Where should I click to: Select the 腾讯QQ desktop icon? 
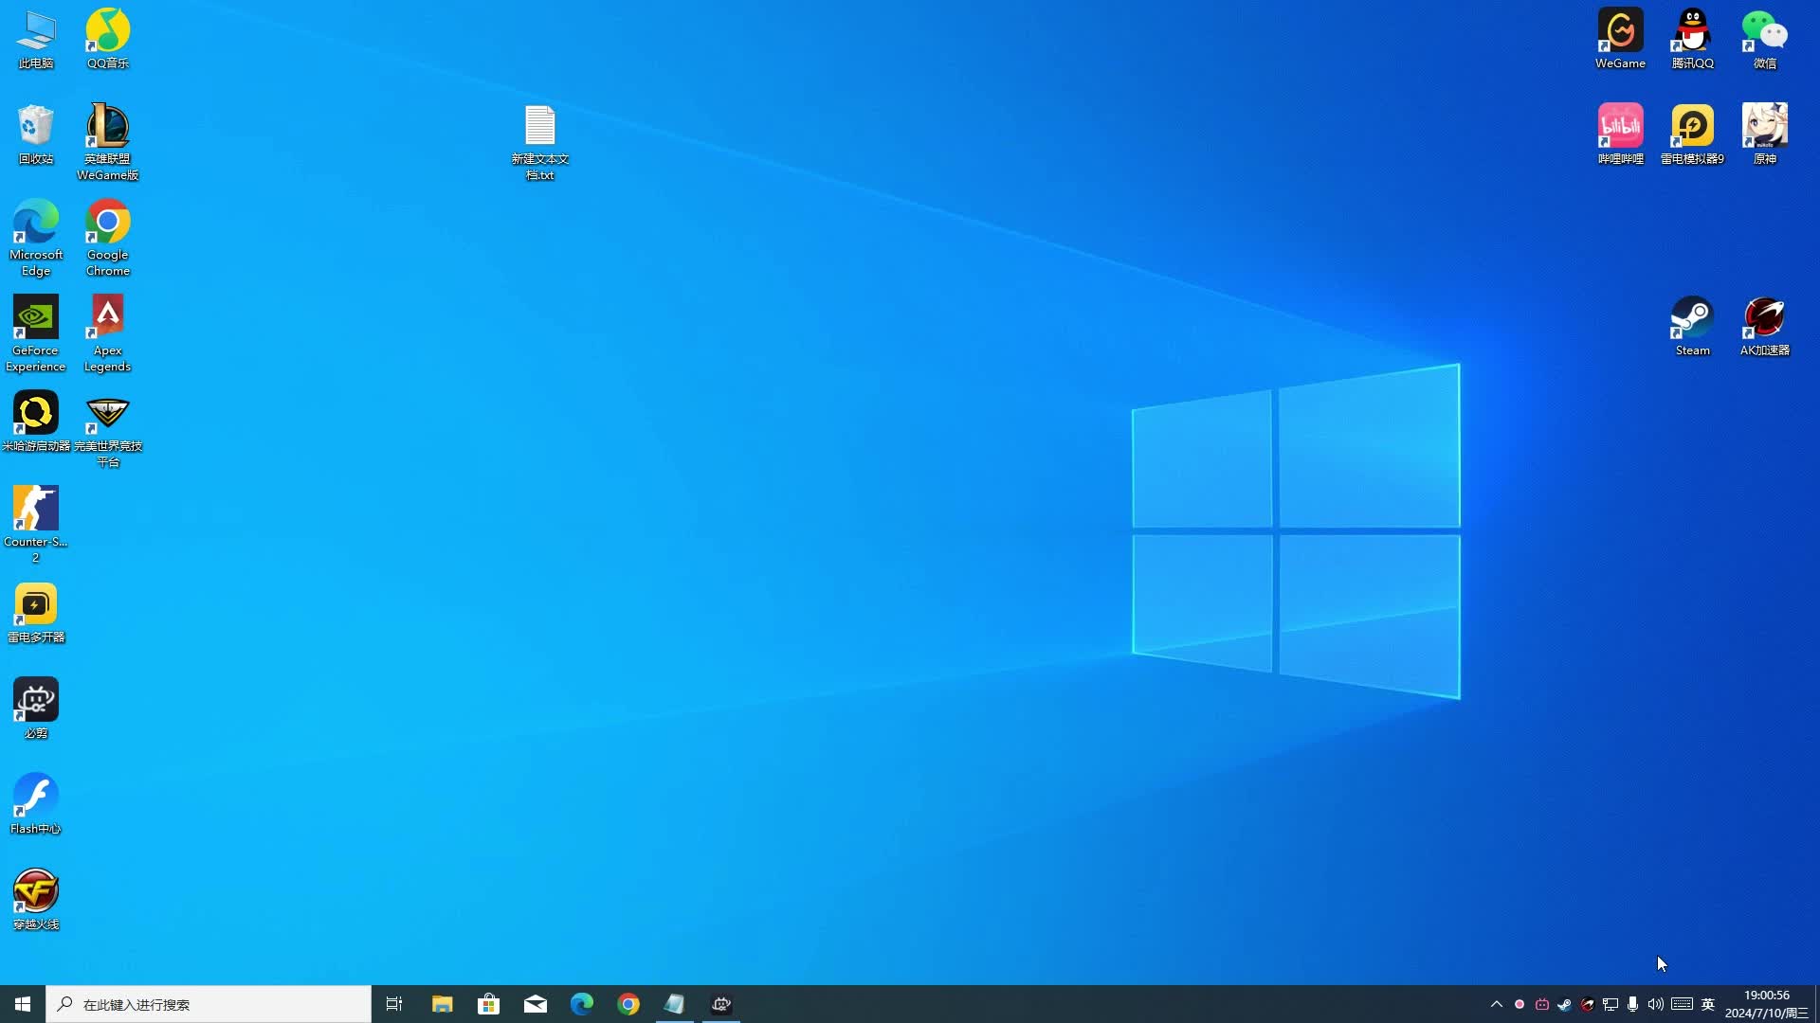[1692, 39]
